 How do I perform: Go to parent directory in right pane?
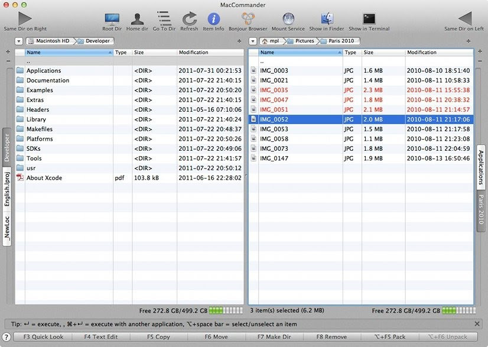[x=362, y=61]
